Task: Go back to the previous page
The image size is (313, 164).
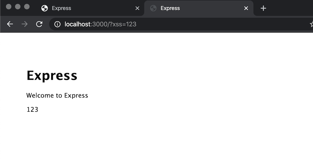Action: point(10,24)
